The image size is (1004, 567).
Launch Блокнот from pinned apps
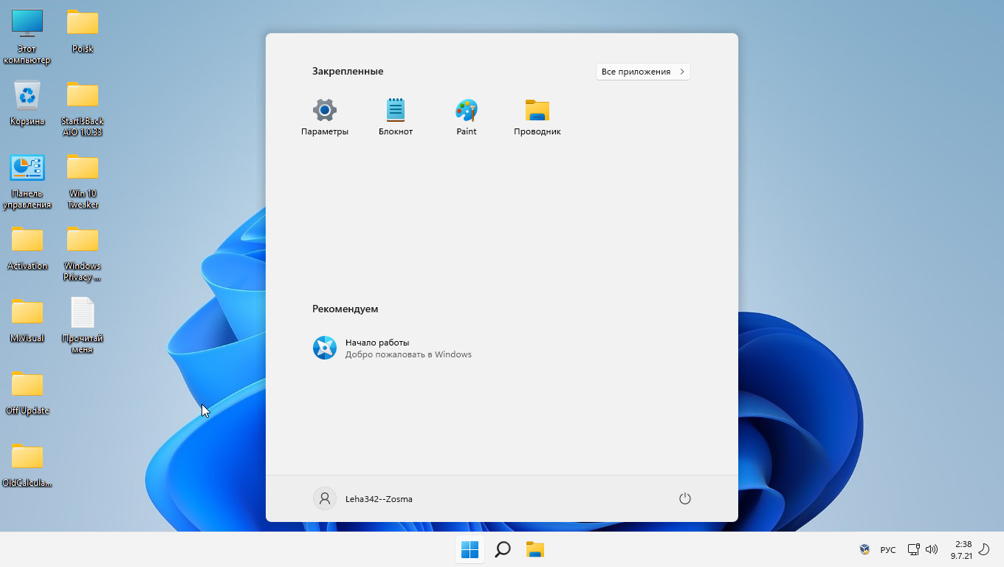point(395,117)
